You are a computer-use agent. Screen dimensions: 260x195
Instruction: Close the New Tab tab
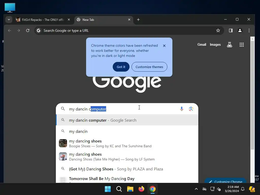click(x=129, y=20)
